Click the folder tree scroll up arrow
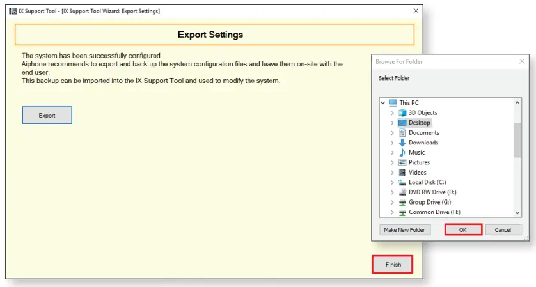This screenshot has width=536, height=287. click(517, 102)
